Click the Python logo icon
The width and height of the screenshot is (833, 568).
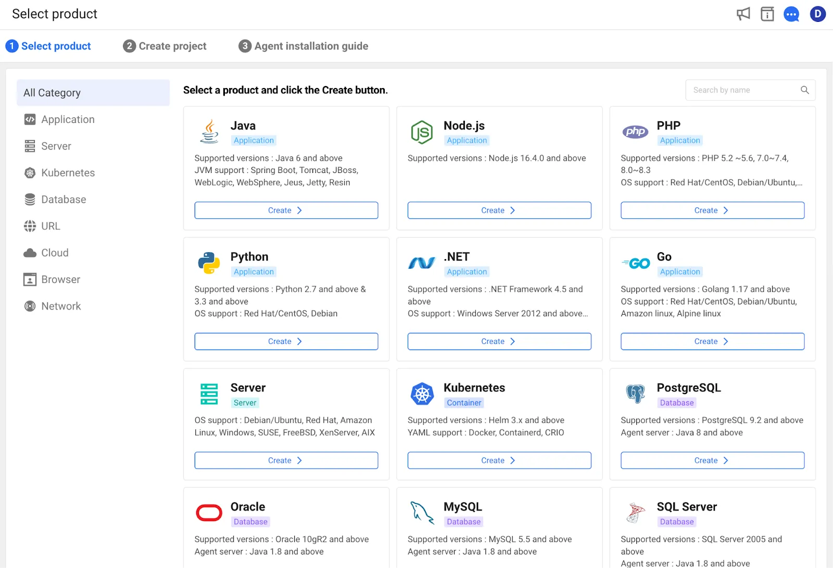(x=209, y=263)
